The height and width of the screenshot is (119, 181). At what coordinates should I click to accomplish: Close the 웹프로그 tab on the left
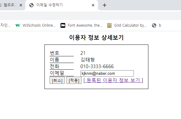click(x=21, y=5)
